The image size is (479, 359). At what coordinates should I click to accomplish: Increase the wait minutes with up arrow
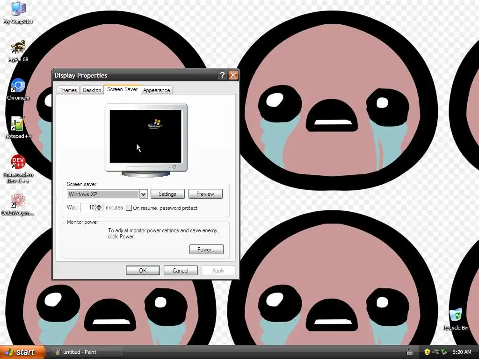click(99, 206)
